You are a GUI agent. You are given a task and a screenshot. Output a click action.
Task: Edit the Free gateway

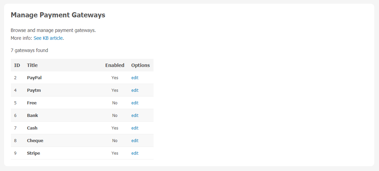pyautogui.click(x=135, y=103)
